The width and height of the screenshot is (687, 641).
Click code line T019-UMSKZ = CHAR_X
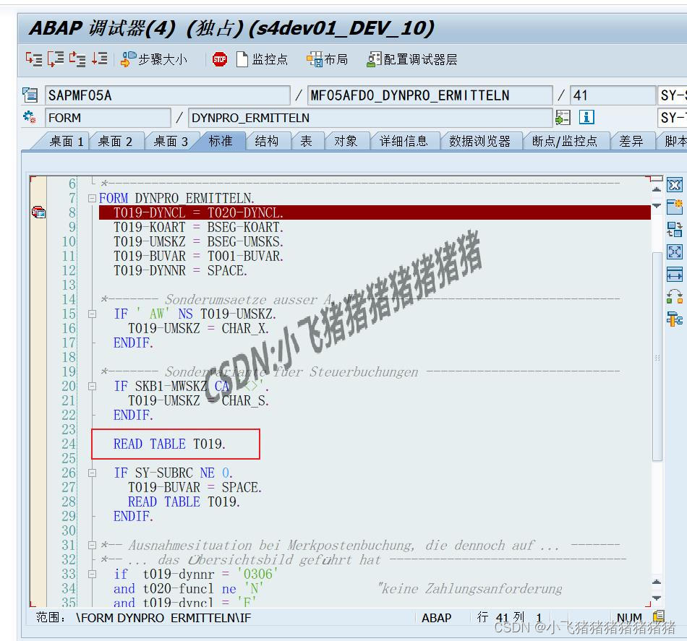[198, 328]
